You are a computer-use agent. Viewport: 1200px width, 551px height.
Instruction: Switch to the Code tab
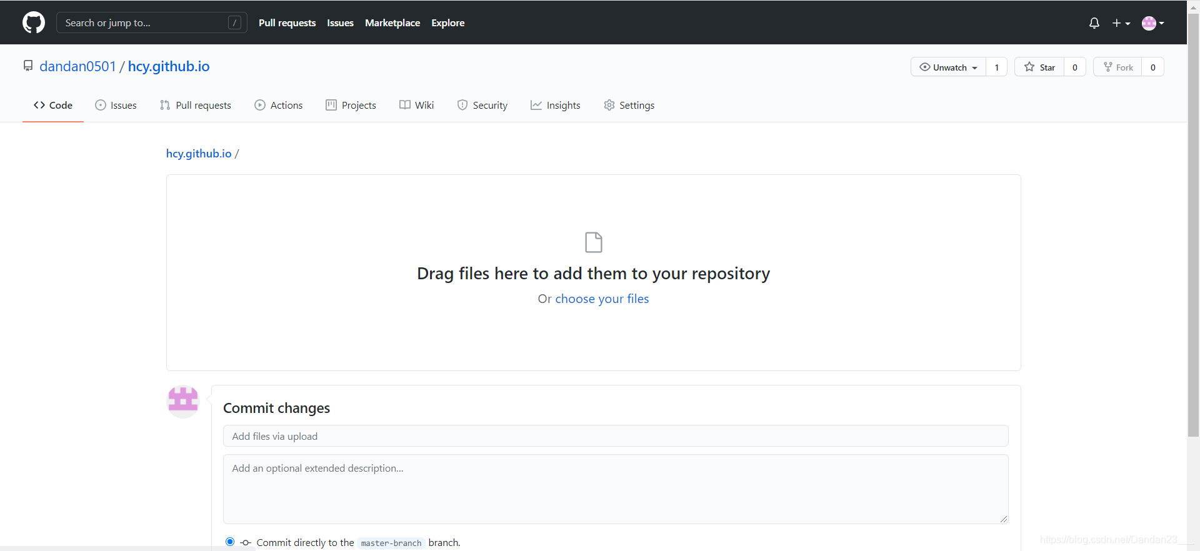point(53,105)
